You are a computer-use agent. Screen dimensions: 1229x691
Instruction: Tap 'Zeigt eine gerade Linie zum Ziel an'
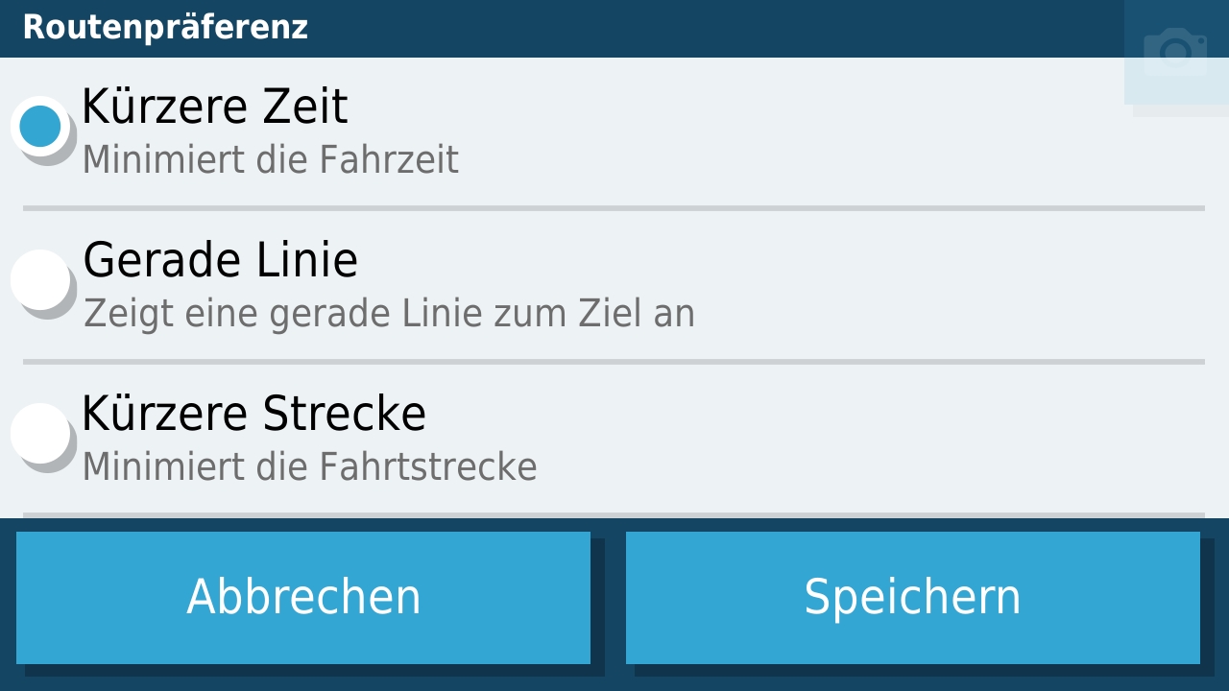[389, 314]
